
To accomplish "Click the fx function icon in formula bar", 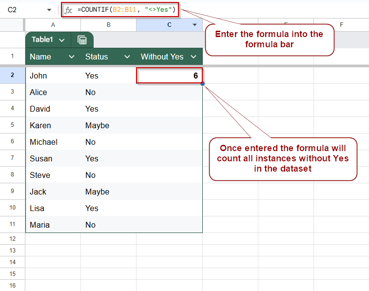I will tap(68, 10).
